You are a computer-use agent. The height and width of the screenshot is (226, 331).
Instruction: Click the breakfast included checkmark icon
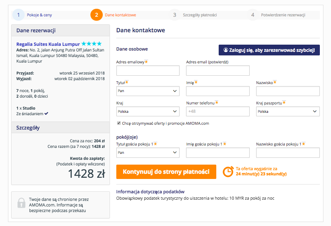47,114
